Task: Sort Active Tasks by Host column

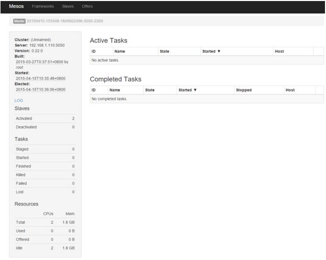Action: point(279,51)
